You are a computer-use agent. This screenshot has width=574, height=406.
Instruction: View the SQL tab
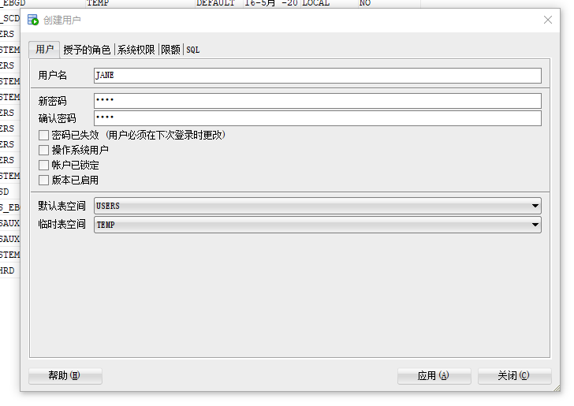[x=193, y=50]
